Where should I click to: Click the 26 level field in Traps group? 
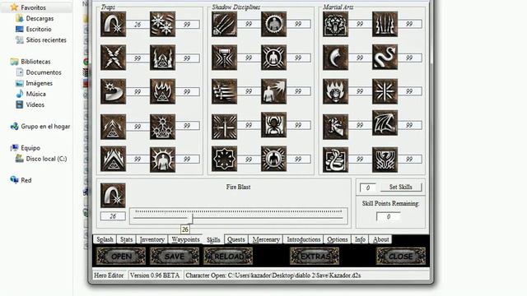coord(138,25)
